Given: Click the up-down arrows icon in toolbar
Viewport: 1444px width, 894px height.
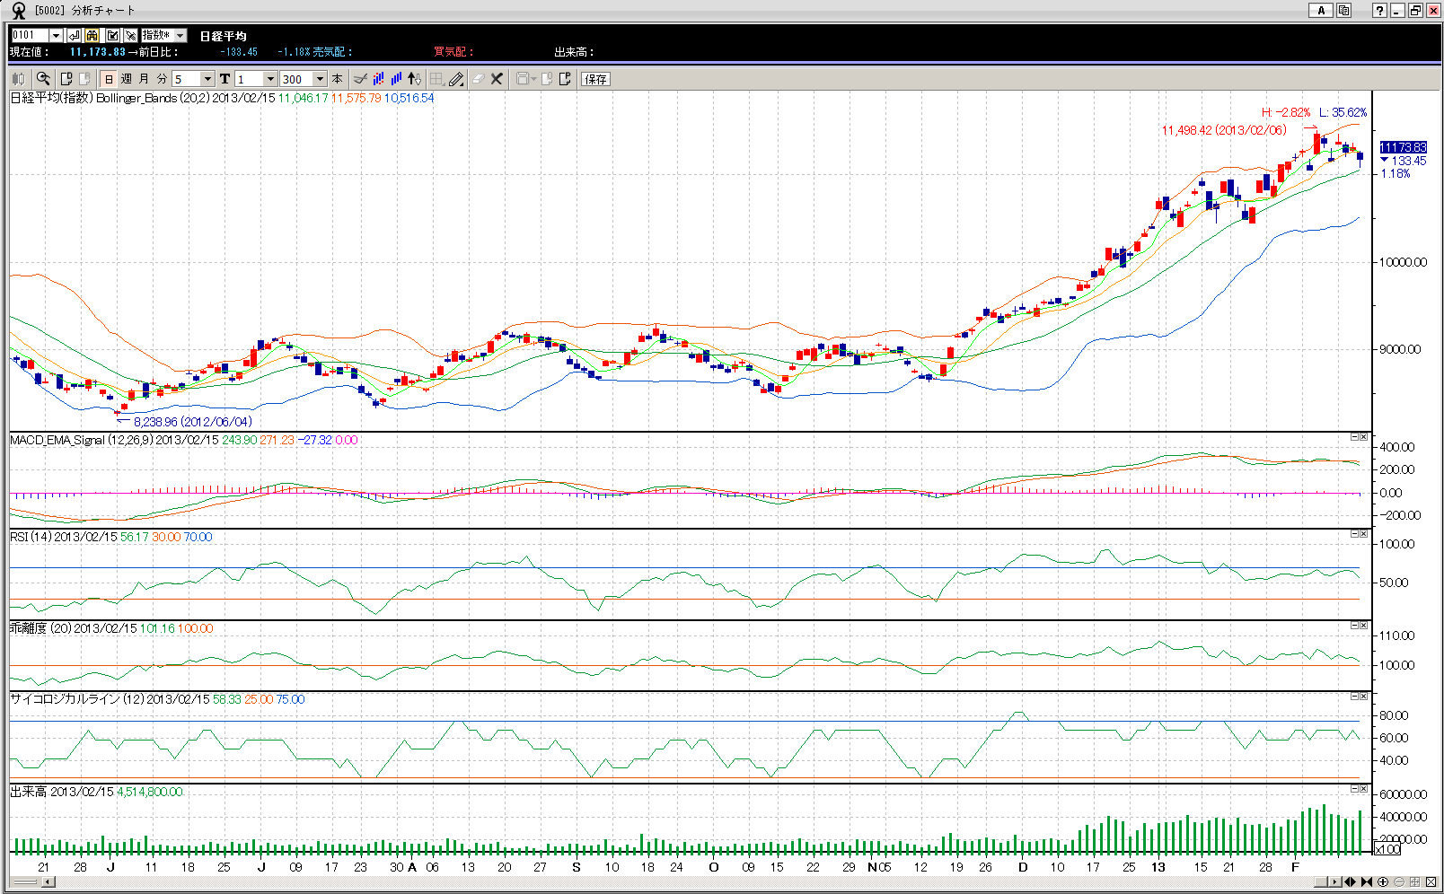Looking at the screenshot, I should 414,79.
